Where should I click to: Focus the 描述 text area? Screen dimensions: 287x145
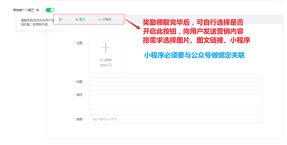(175, 100)
